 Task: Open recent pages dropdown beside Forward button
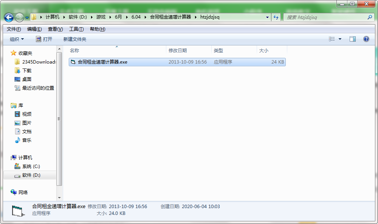[27, 18]
